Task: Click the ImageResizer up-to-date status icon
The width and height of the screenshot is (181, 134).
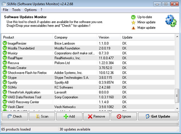Action: point(5,43)
